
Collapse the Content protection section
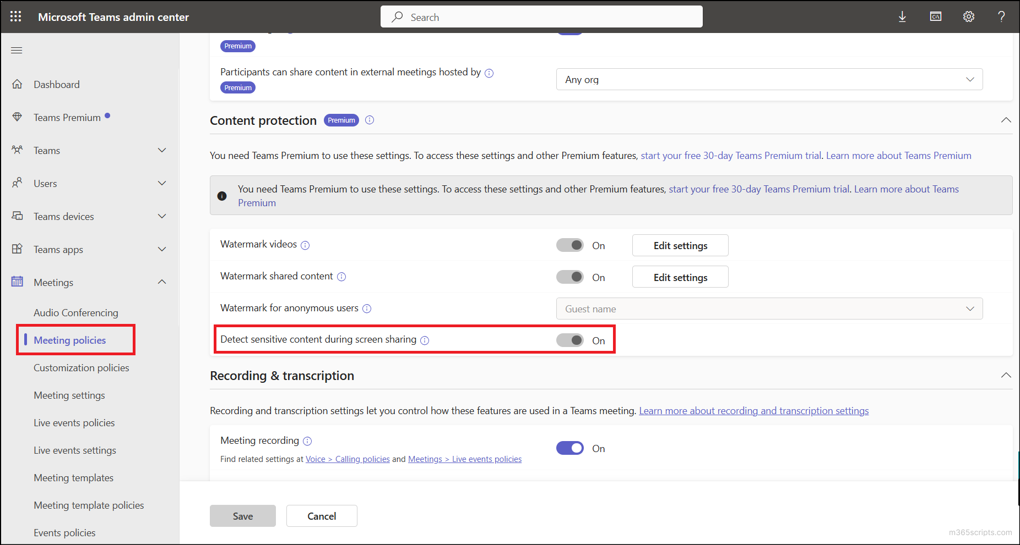(x=1006, y=120)
